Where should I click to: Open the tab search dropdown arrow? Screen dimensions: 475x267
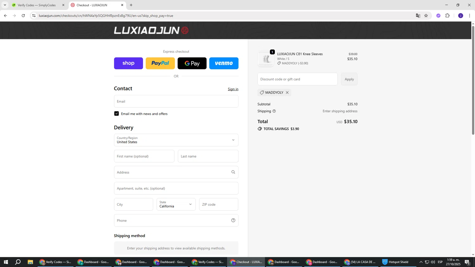point(5,5)
